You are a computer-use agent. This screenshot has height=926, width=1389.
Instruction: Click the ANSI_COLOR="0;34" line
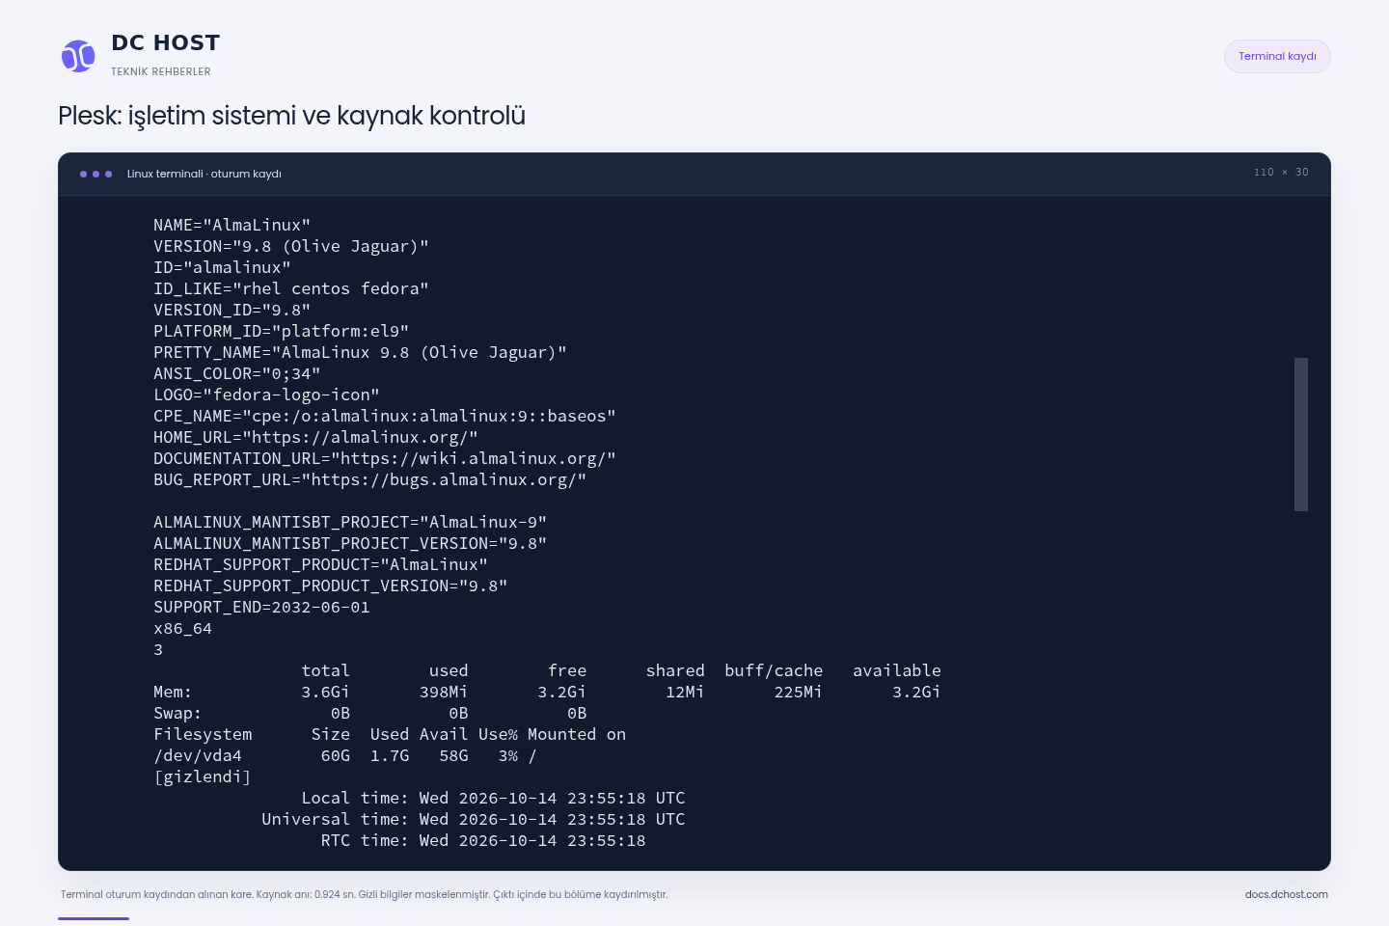(236, 373)
